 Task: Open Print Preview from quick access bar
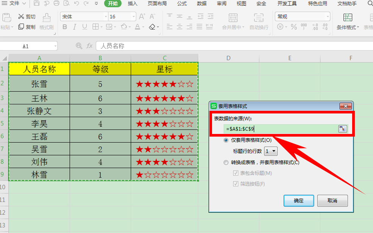(66, 3)
